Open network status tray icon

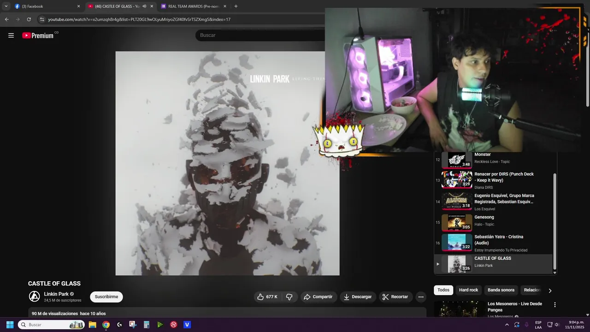point(549,325)
